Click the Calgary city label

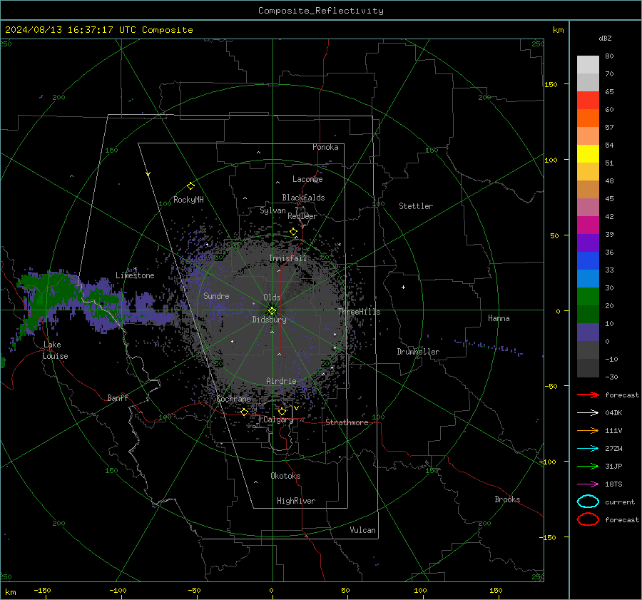pyautogui.click(x=278, y=420)
